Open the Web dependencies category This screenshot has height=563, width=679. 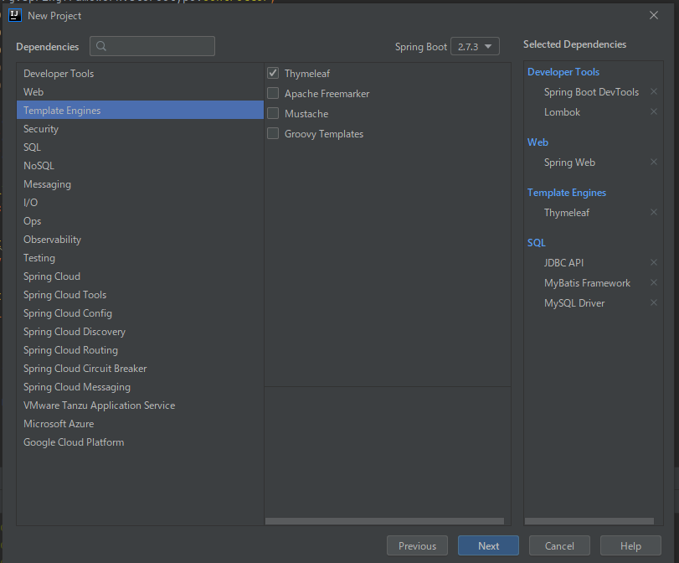point(140,92)
